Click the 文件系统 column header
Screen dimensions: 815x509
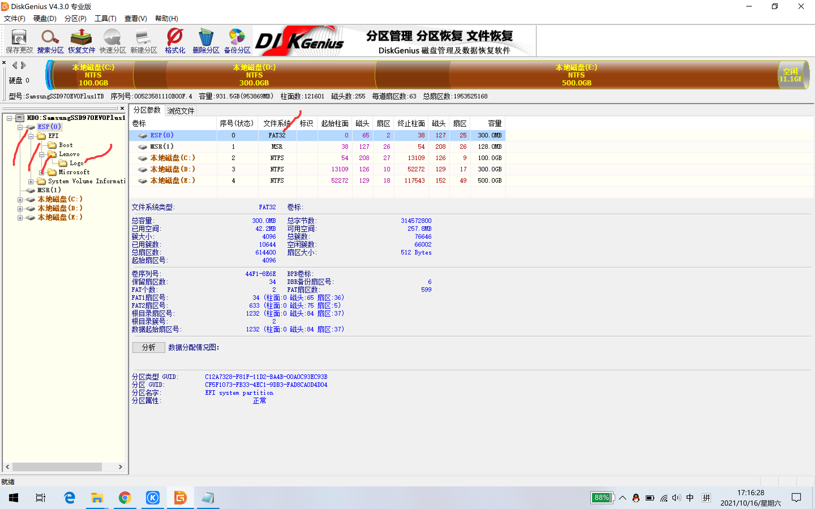point(277,124)
